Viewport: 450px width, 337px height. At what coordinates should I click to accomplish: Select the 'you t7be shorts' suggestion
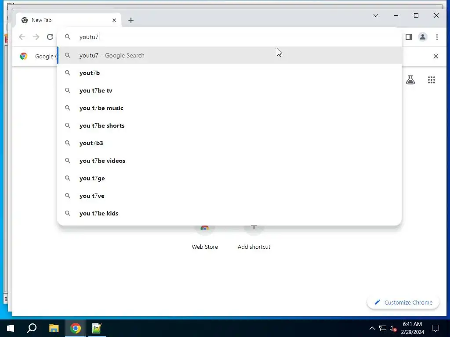[x=229, y=125]
